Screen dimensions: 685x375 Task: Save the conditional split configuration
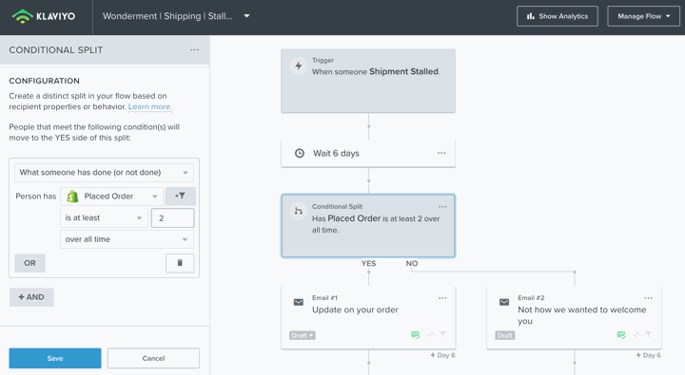pos(55,358)
